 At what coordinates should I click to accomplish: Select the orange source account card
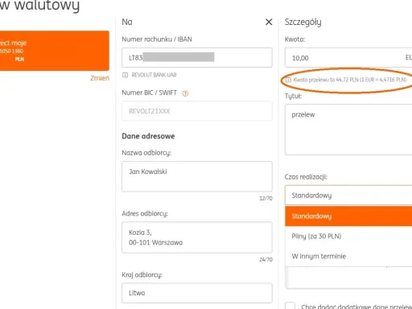point(55,51)
